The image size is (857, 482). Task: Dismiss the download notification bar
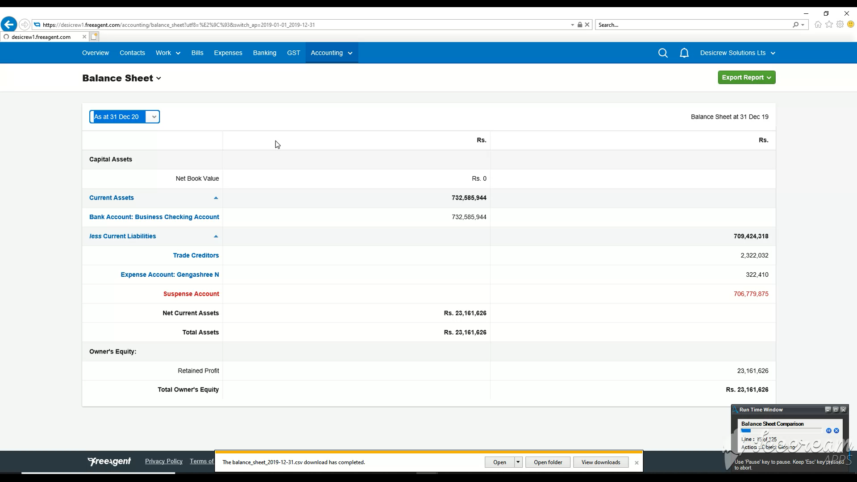coord(637,463)
